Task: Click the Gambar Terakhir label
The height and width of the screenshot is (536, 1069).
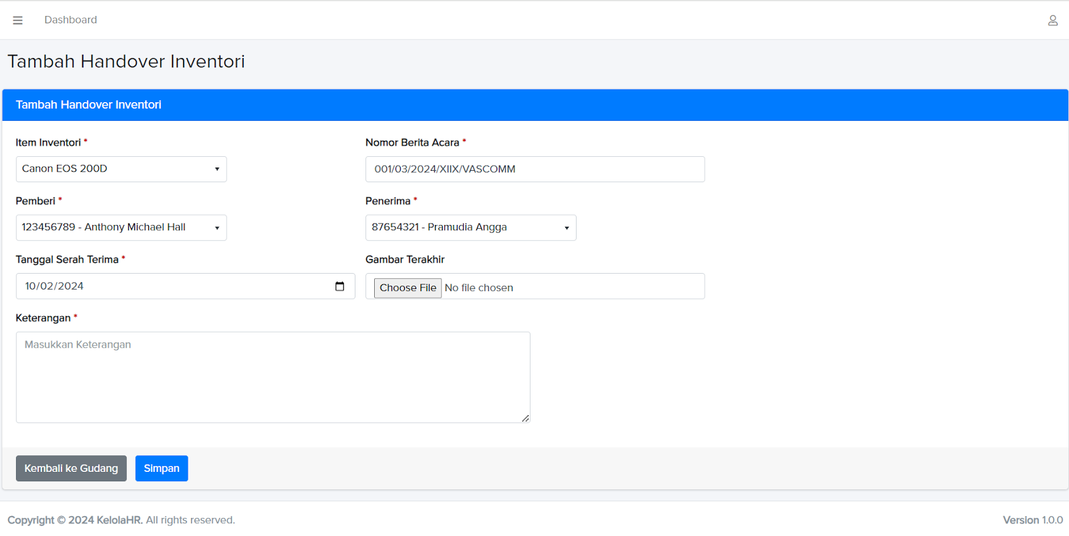Action: (x=405, y=260)
